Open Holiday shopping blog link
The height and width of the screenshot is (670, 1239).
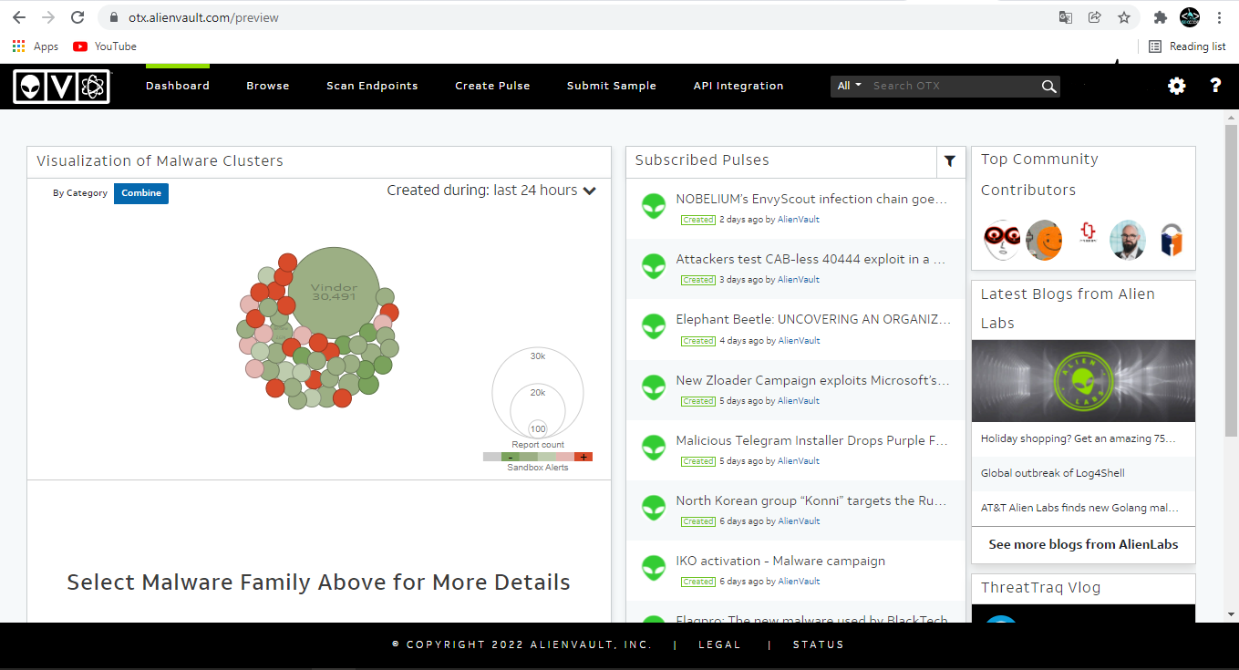pos(1079,438)
